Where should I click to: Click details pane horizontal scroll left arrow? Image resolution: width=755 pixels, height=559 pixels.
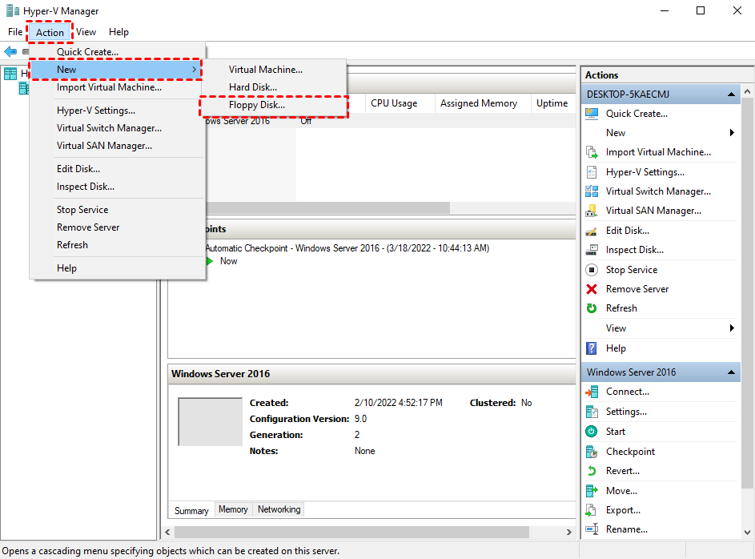pyautogui.click(x=167, y=532)
